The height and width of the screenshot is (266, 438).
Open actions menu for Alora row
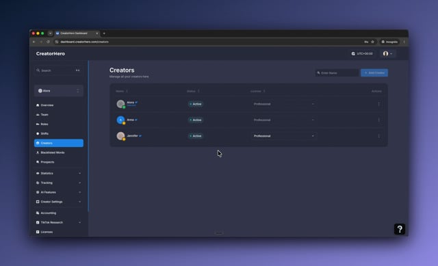(378, 104)
